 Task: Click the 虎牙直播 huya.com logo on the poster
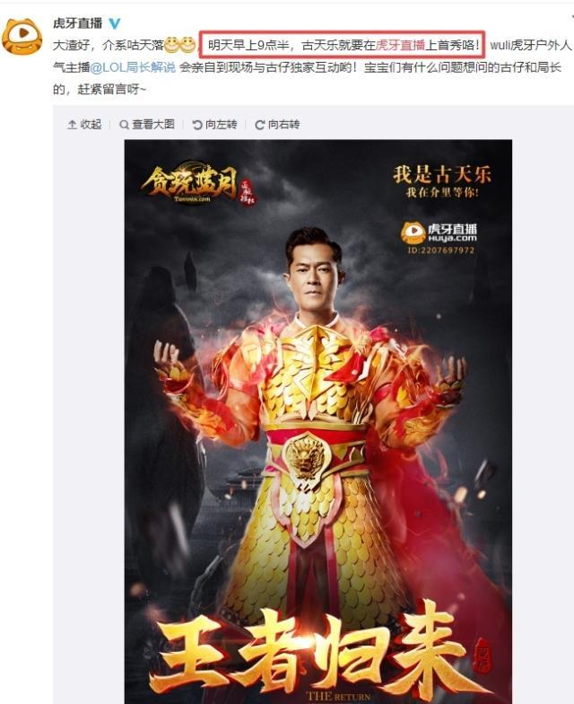(439, 238)
